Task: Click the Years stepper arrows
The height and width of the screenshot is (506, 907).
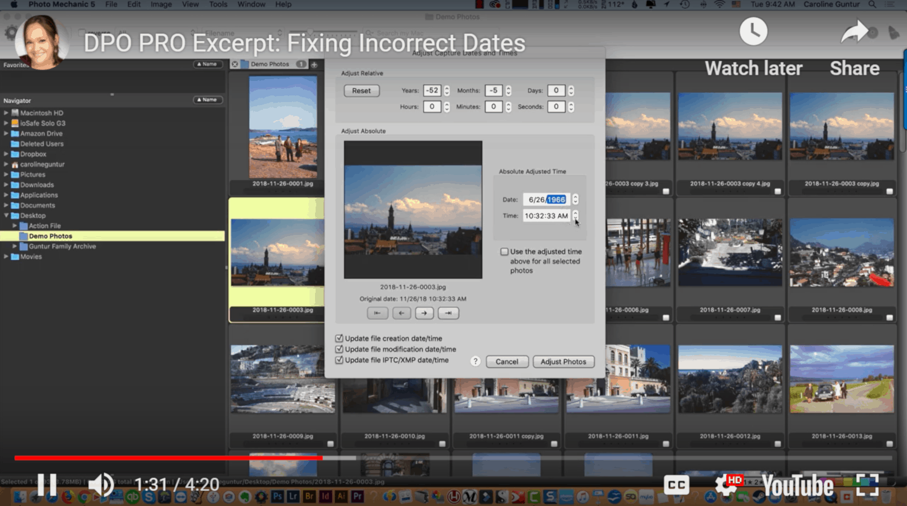Action: (447, 91)
